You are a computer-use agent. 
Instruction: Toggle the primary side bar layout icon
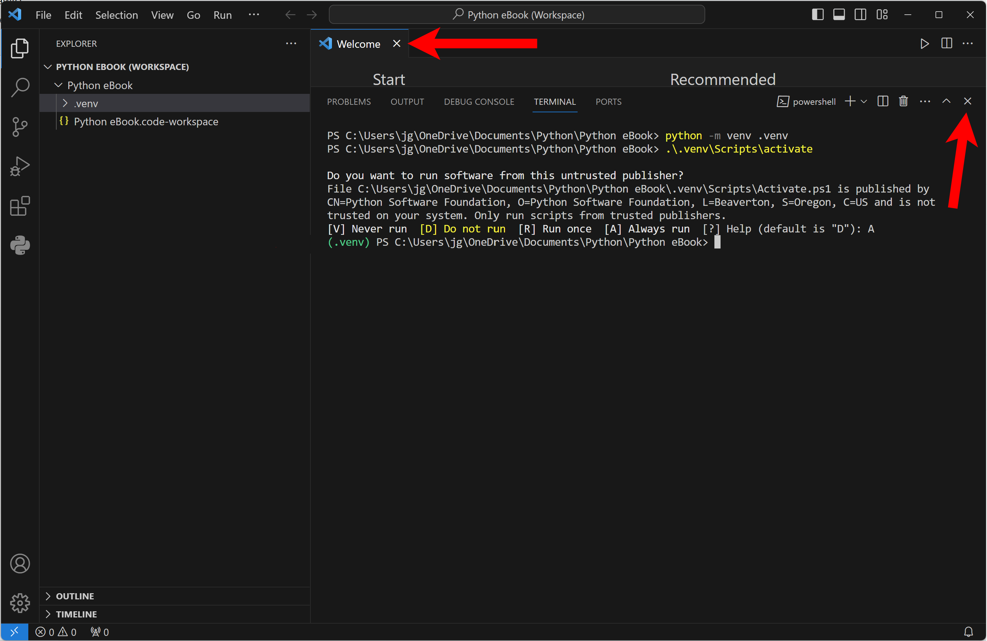pos(817,15)
